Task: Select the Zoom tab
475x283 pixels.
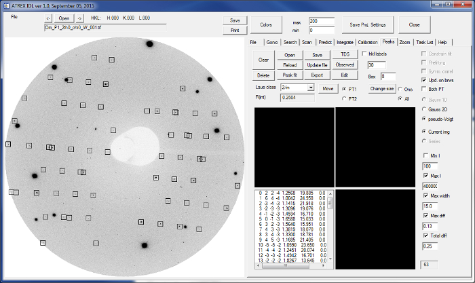Action: pyautogui.click(x=405, y=42)
